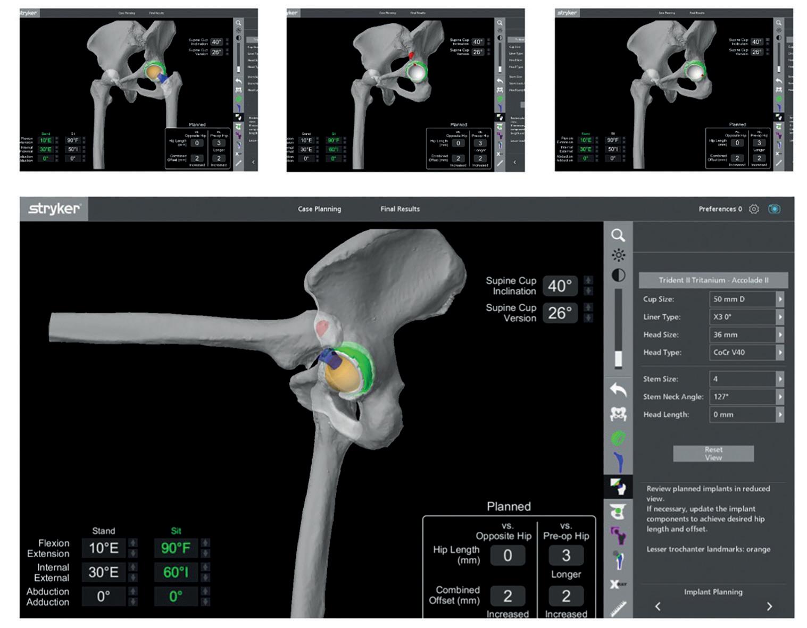The width and height of the screenshot is (807, 628).
Task: Decrease Stand Abduction Adduction value
Action: coord(133,602)
